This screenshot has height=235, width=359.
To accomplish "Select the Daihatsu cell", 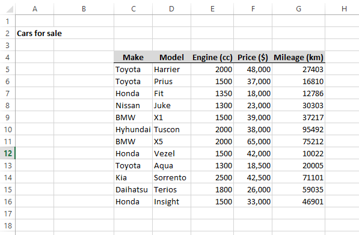I will coord(133,189).
